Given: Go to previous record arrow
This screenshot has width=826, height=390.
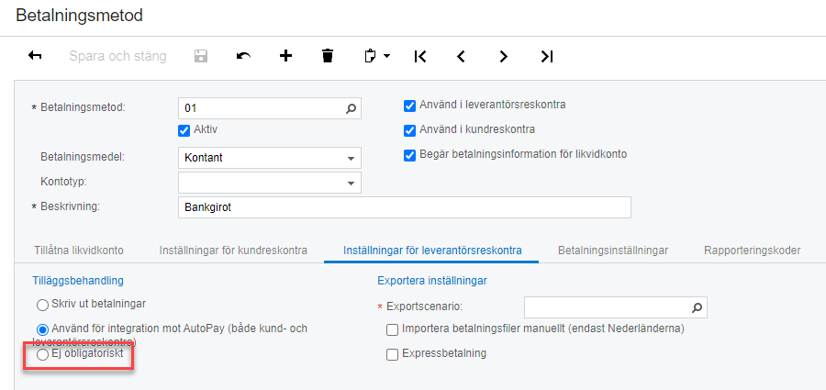Looking at the screenshot, I should coord(462,56).
